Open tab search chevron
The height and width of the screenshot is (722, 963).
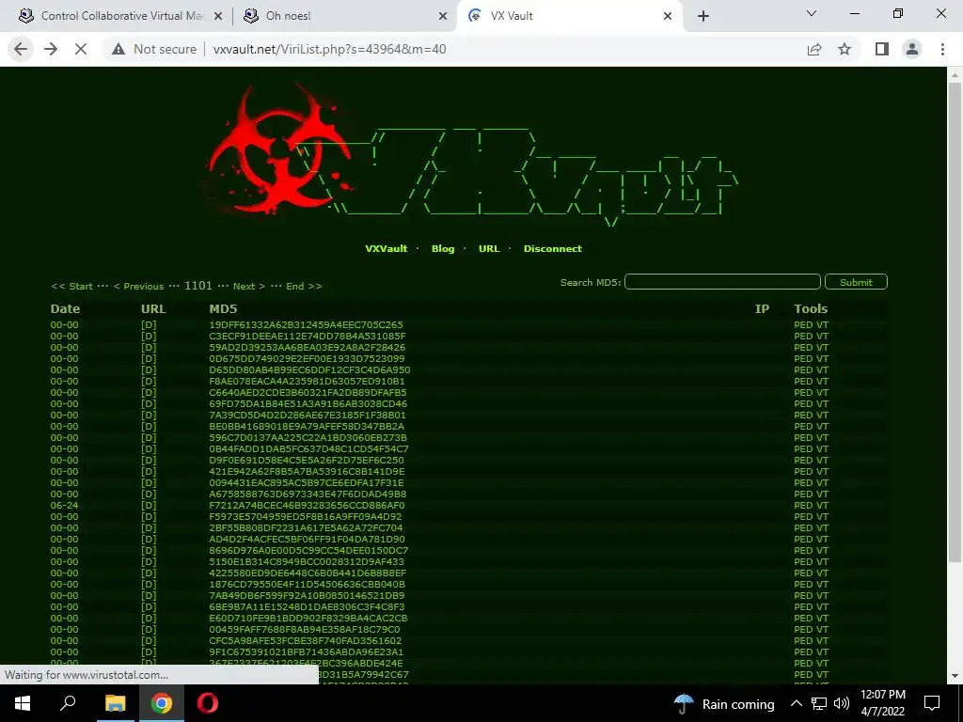[x=812, y=13]
